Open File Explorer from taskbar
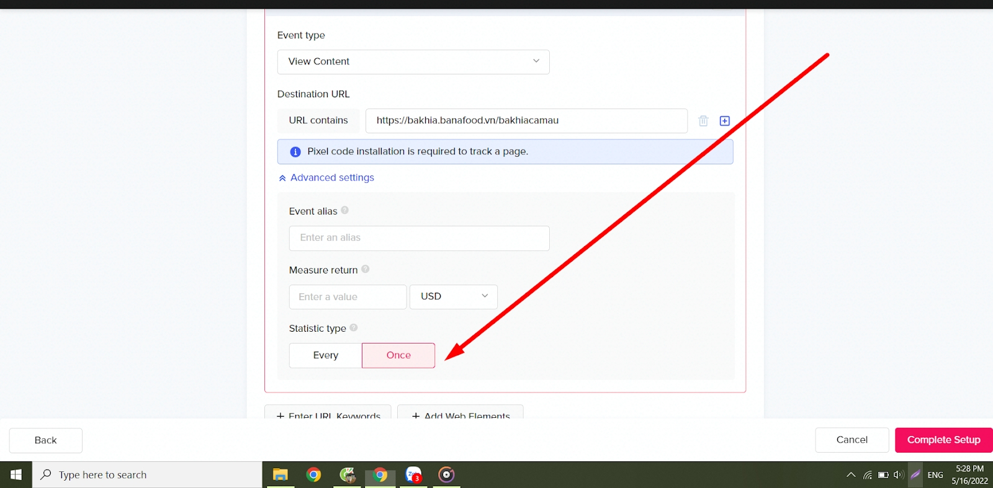The width and height of the screenshot is (993, 488). tap(281, 475)
